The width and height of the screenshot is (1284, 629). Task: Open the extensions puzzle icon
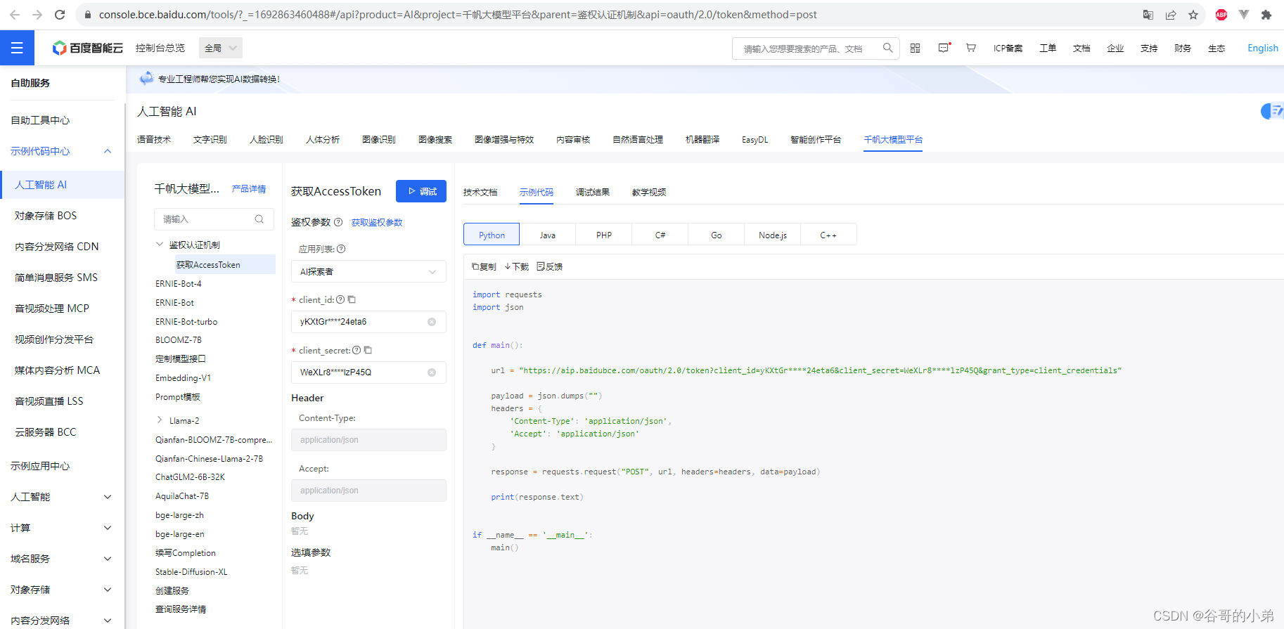click(x=1266, y=15)
